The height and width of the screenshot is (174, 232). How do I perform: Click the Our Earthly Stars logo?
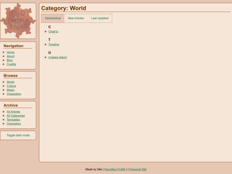pyautogui.click(x=18, y=21)
